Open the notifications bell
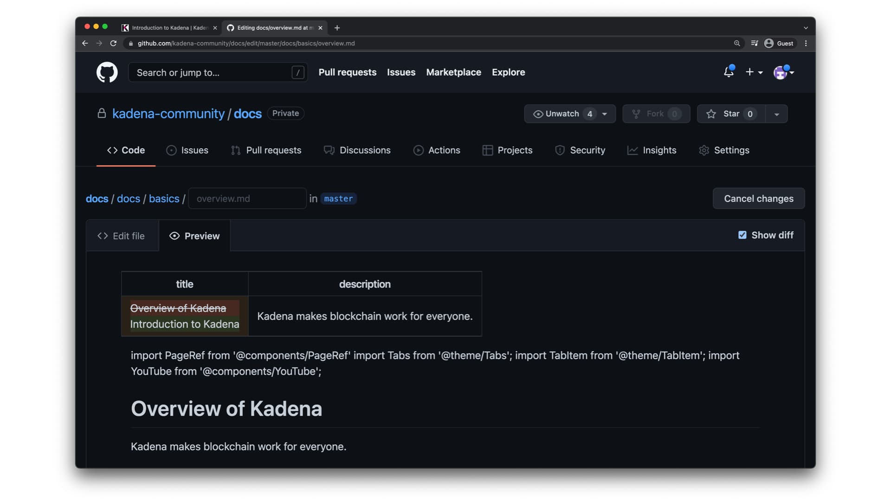This screenshot has width=891, height=501. (x=729, y=72)
